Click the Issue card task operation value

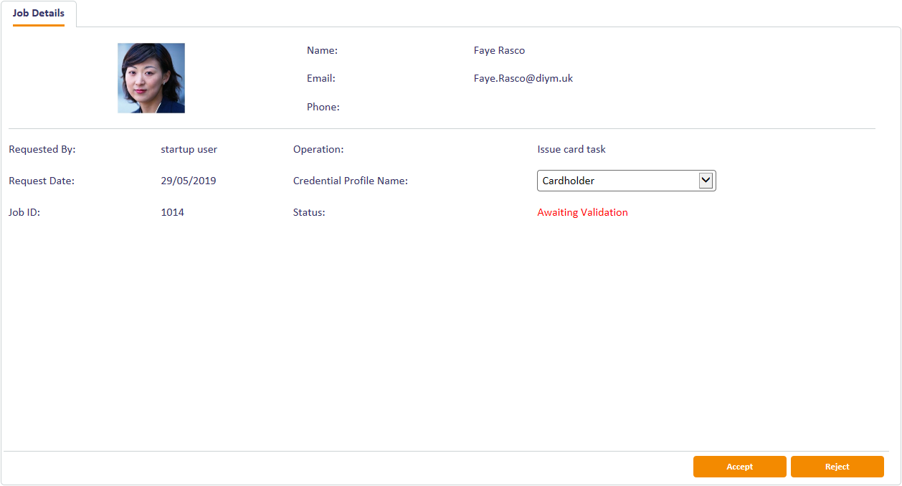pyautogui.click(x=571, y=150)
